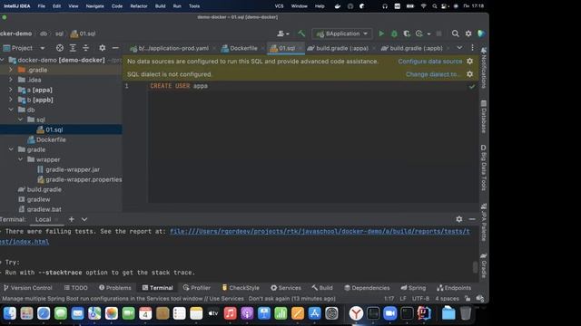
Task: Run with coverage shield icon
Action: (407, 34)
